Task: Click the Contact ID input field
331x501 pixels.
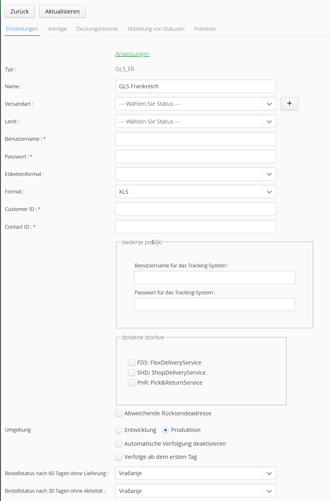Action: pos(196,227)
